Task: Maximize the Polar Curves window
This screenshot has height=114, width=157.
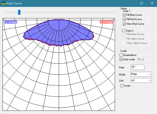Action: click(x=142, y=3)
